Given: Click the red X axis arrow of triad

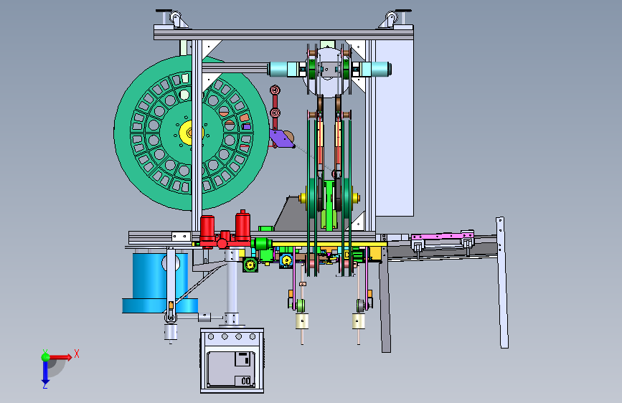Looking at the screenshot, I should pos(62,357).
